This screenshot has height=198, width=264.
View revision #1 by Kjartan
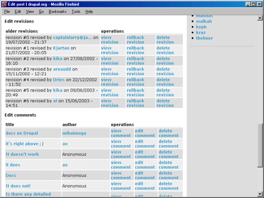pos(110,50)
